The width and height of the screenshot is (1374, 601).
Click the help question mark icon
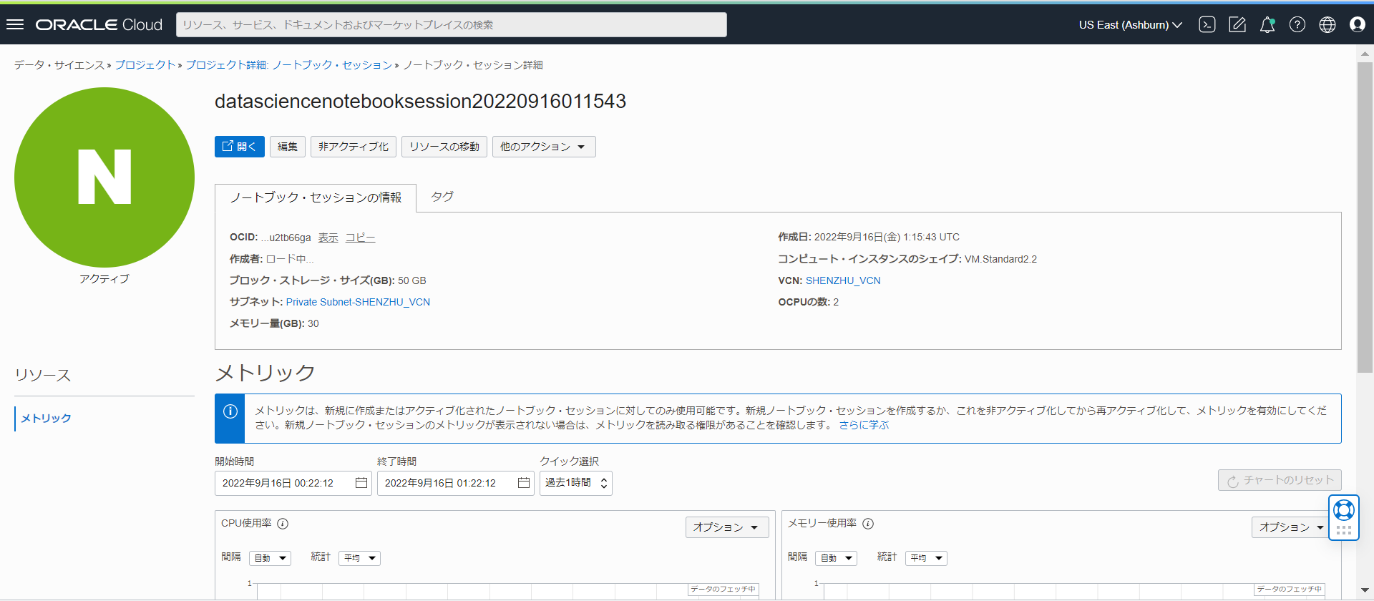pyautogui.click(x=1297, y=24)
